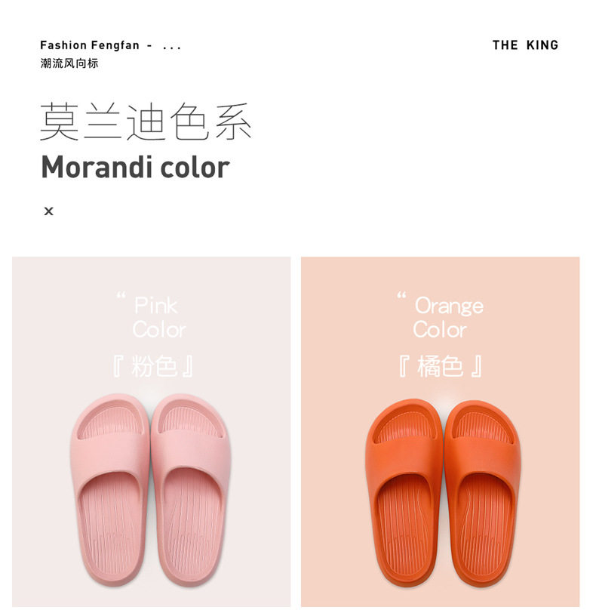Image resolution: width=596 pixels, height=613 pixels.
Task: Click the quotation mark beside Pink Color
Action: [121, 297]
